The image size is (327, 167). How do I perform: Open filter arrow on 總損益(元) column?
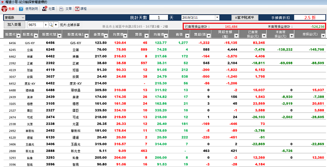tap(323, 36)
